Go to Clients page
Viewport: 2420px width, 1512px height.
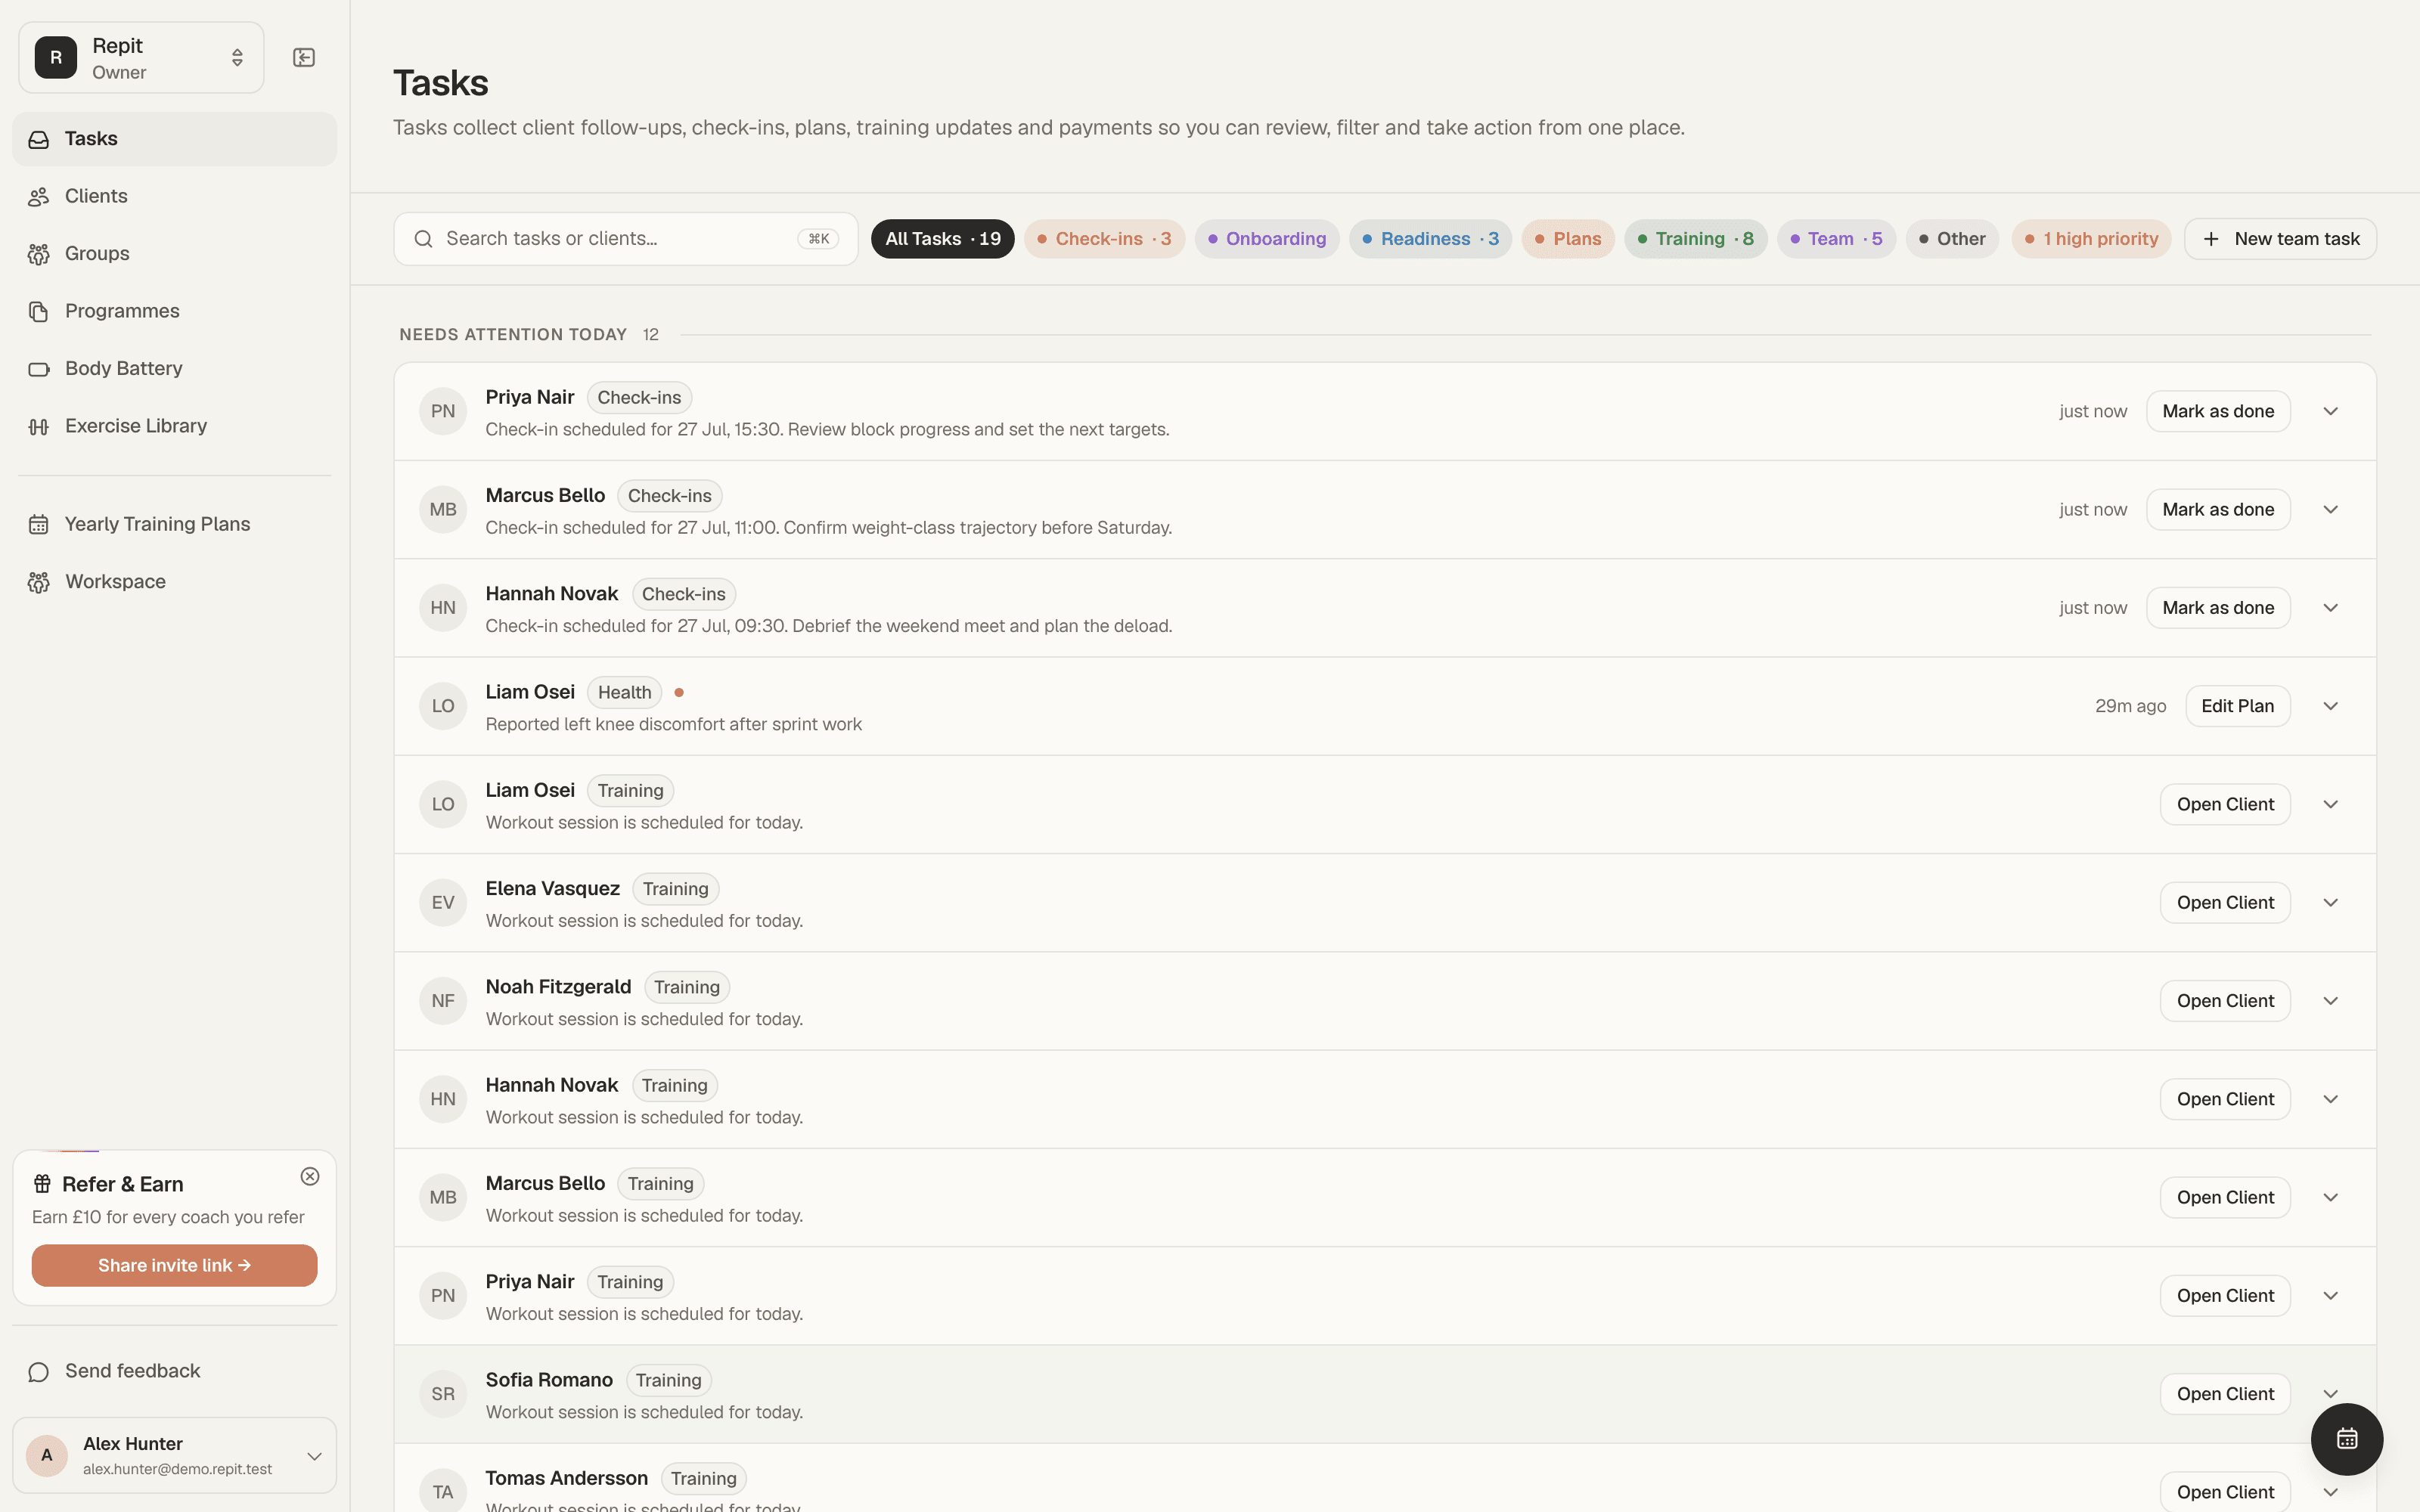tap(174, 196)
